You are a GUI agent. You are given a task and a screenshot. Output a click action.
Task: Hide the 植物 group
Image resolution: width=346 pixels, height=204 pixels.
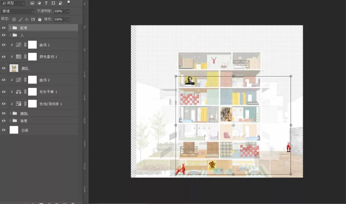click(4, 113)
